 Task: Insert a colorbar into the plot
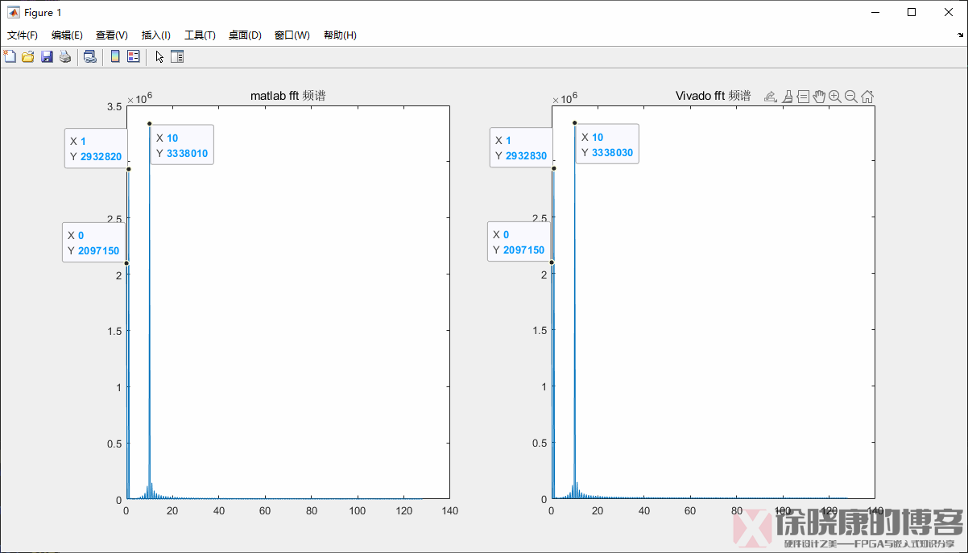click(114, 56)
